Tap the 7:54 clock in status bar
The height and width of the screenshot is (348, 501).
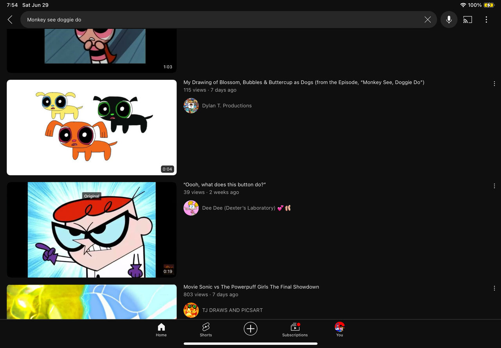tap(12, 5)
